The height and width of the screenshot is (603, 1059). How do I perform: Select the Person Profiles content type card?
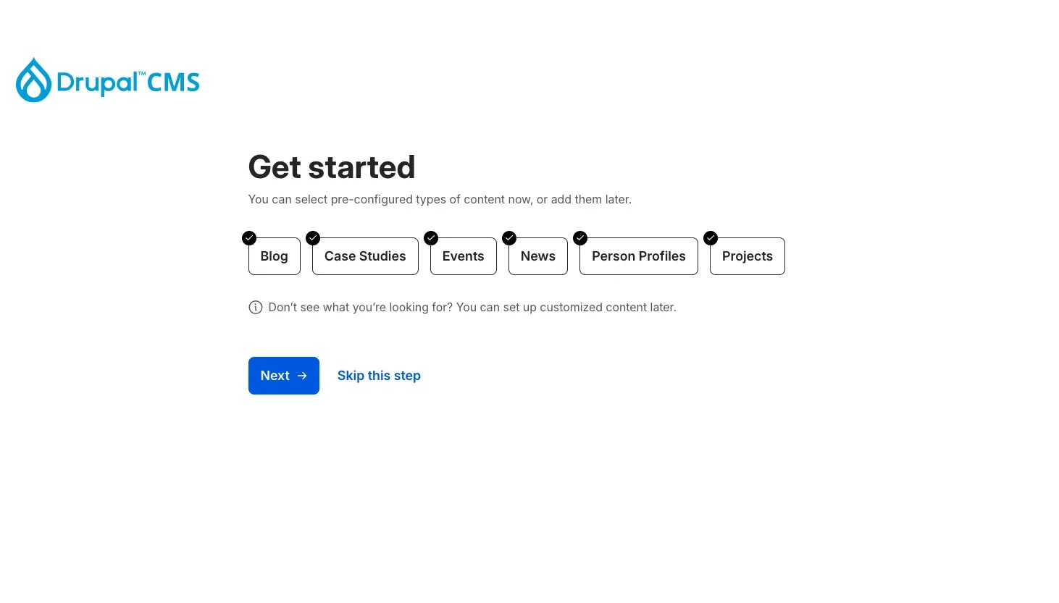pyautogui.click(x=638, y=256)
